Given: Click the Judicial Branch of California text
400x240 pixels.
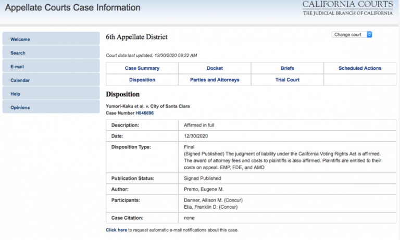Looking at the screenshot, I should click(347, 14).
